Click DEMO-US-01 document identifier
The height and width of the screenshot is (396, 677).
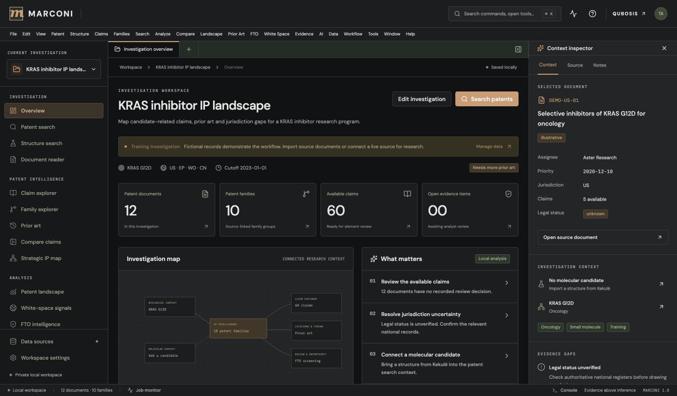pyautogui.click(x=564, y=101)
